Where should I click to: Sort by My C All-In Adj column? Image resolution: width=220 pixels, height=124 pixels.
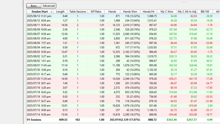(187, 12)
